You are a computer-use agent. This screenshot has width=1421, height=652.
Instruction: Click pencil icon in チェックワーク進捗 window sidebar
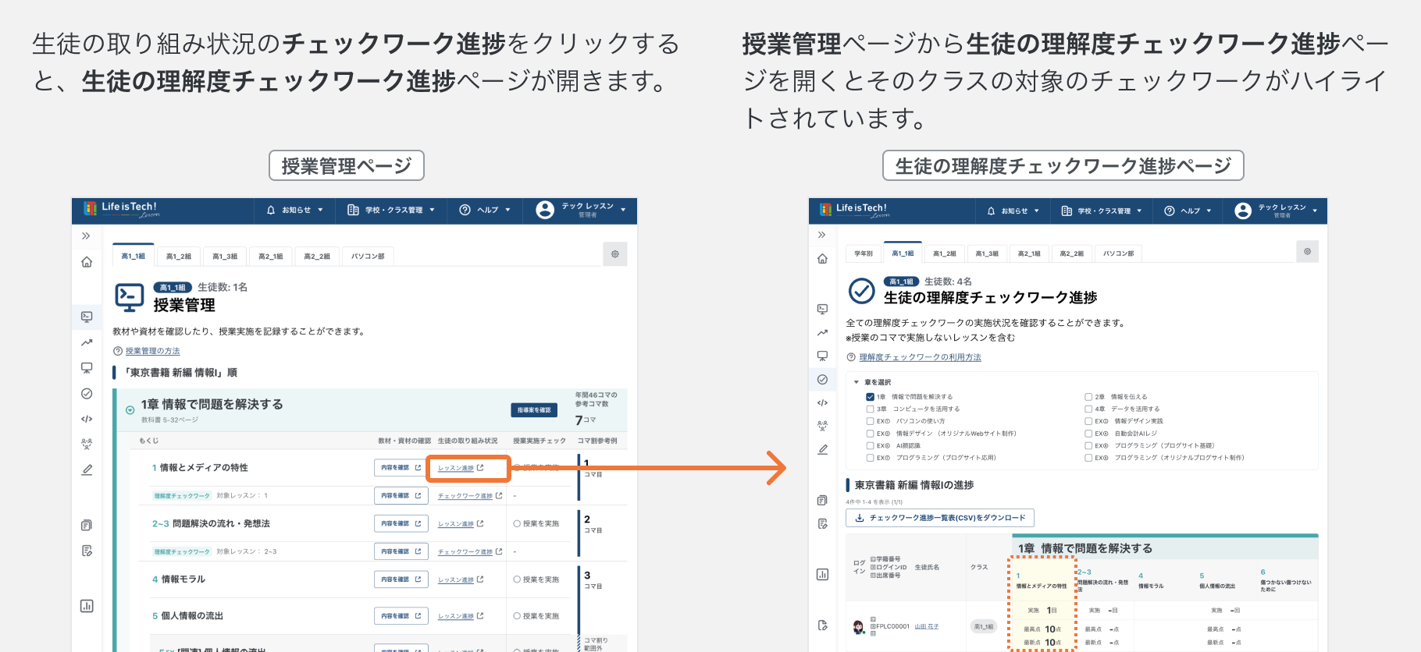pyautogui.click(x=822, y=450)
